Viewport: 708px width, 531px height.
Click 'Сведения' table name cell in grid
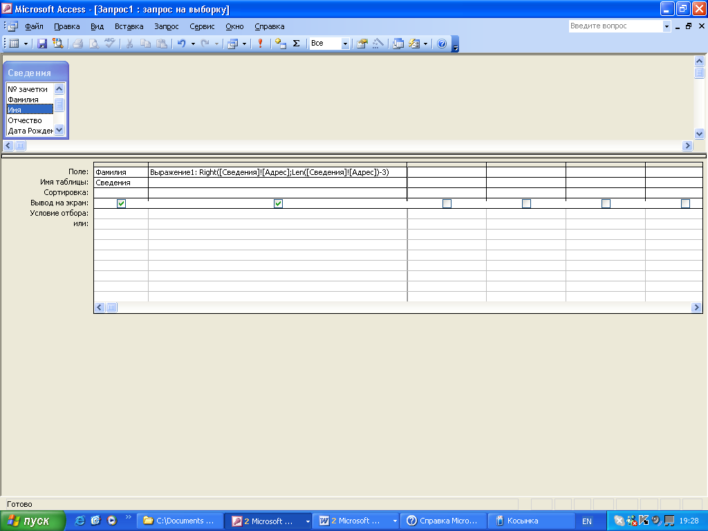(x=121, y=183)
